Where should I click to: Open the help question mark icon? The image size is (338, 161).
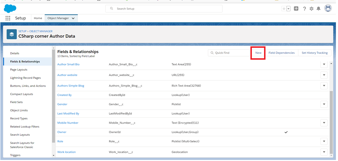(304, 9)
